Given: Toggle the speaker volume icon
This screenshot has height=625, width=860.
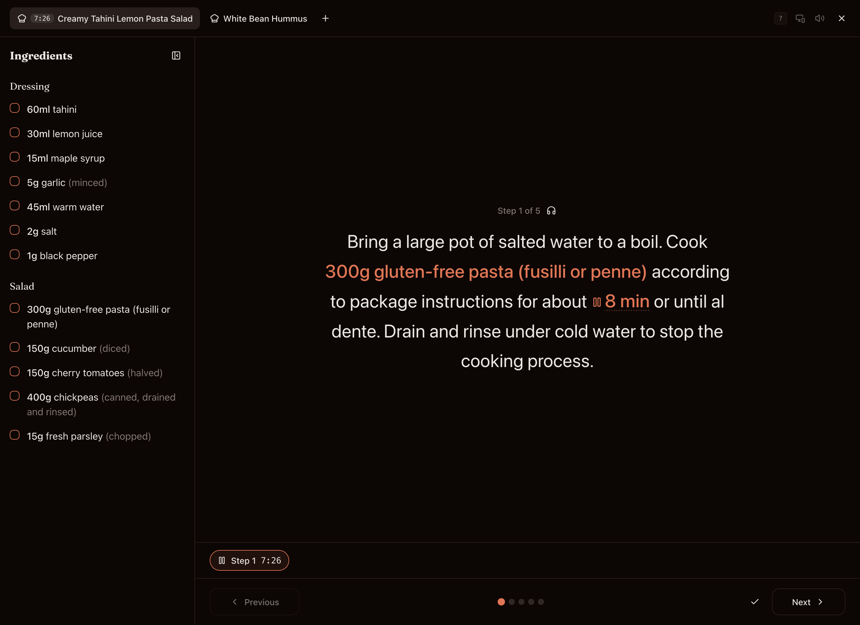Looking at the screenshot, I should point(819,19).
